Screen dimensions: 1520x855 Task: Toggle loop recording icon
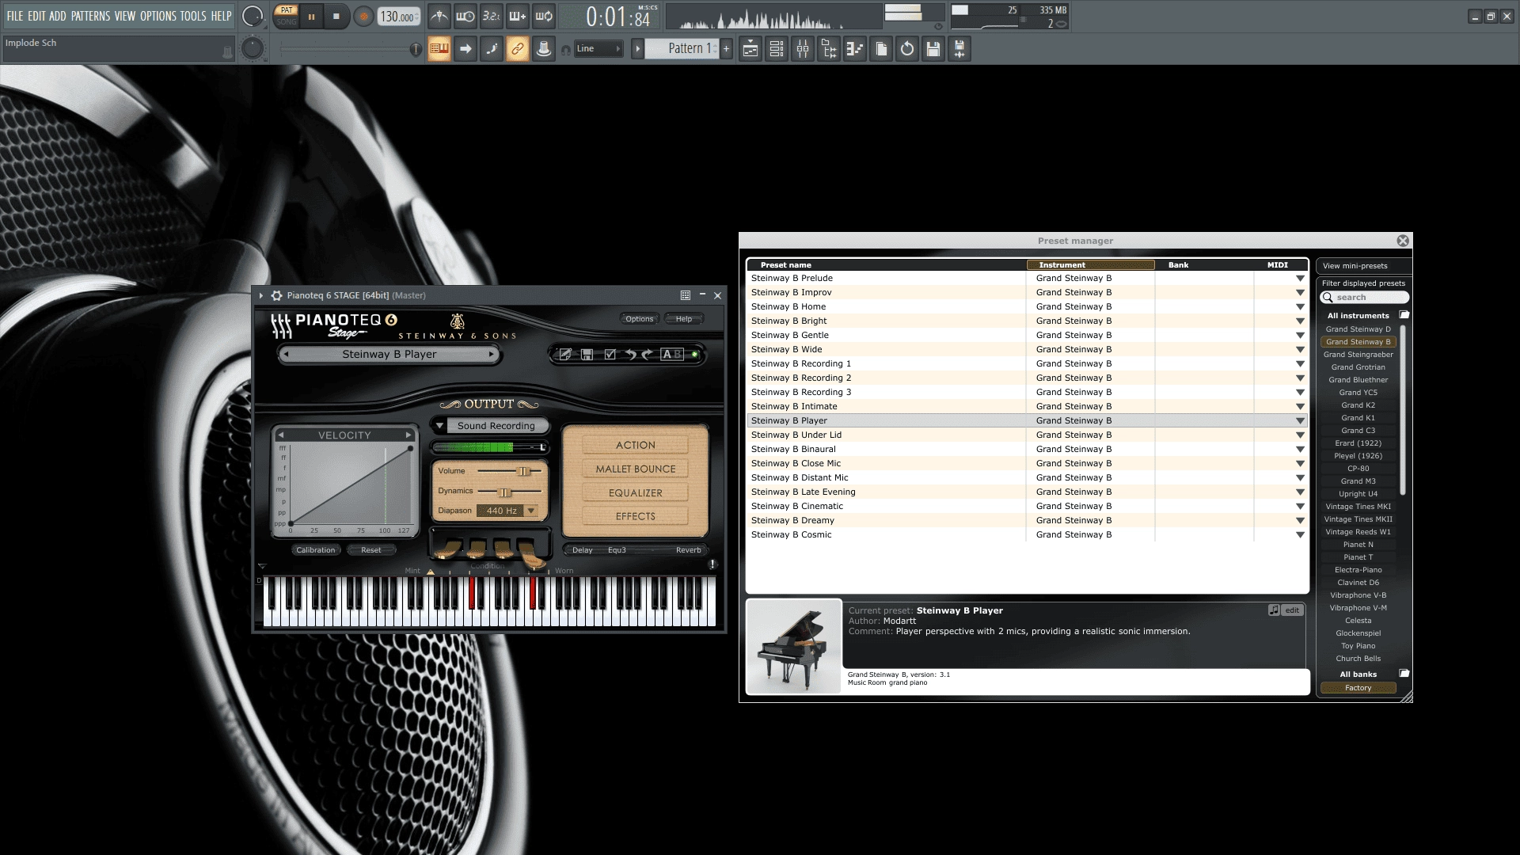544,16
